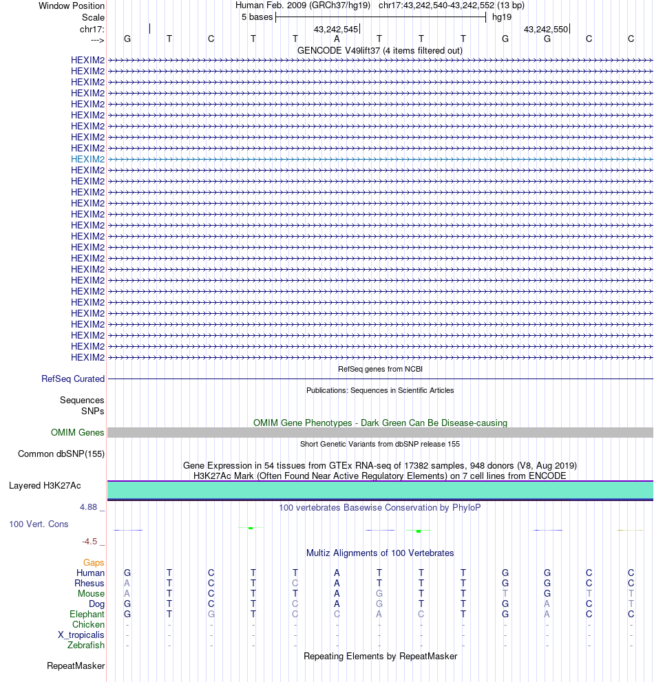
Task: Click the base A in the top sequence row
Action: (337, 39)
